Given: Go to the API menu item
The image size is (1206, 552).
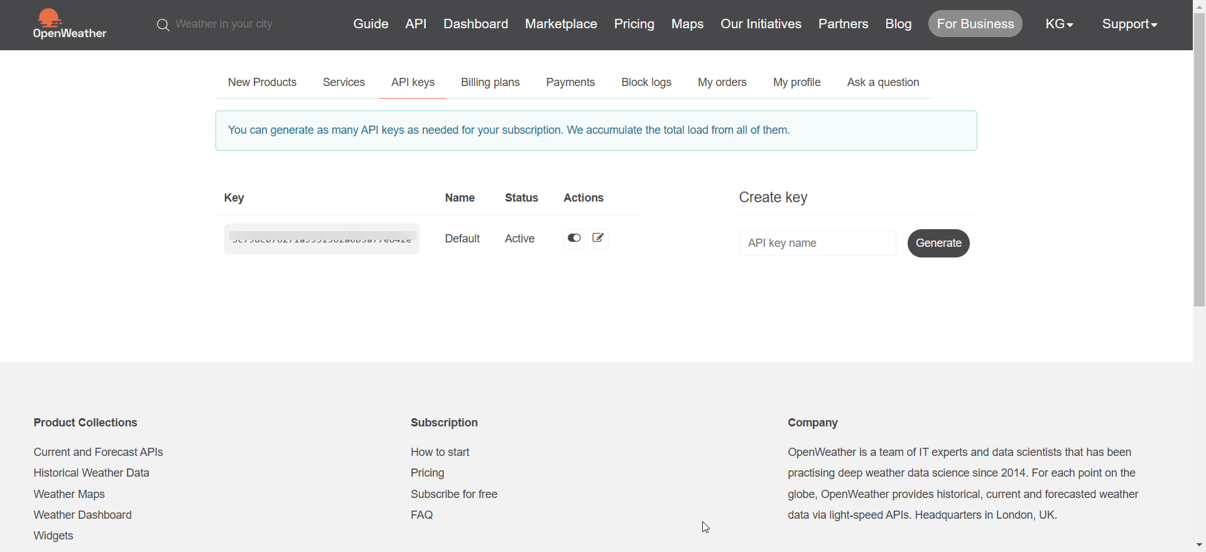Looking at the screenshot, I should pos(416,24).
